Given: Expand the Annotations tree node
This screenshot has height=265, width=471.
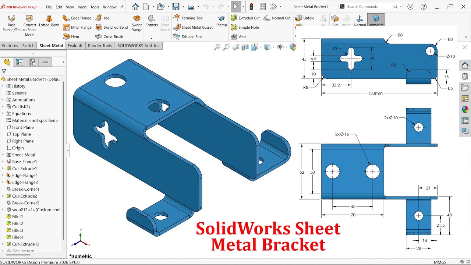Looking at the screenshot, I should pos(3,100).
